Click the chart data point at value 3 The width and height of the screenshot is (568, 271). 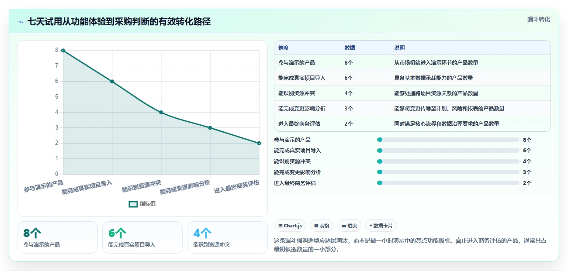pos(210,128)
